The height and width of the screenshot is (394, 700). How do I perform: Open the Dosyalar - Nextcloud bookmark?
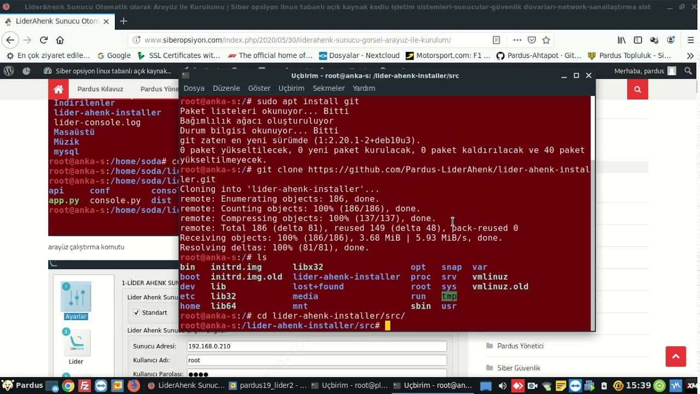click(x=359, y=55)
